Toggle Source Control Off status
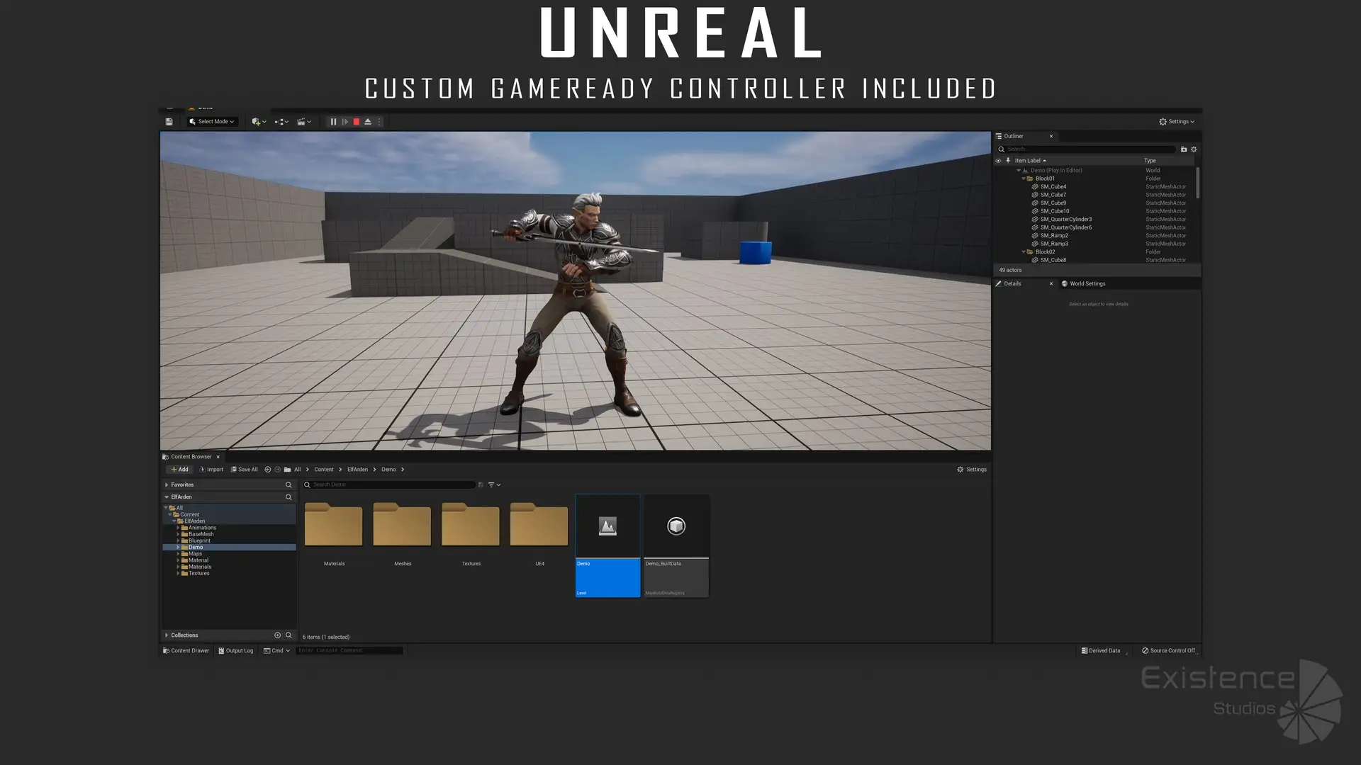Image resolution: width=1361 pixels, height=765 pixels. tap(1167, 651)
